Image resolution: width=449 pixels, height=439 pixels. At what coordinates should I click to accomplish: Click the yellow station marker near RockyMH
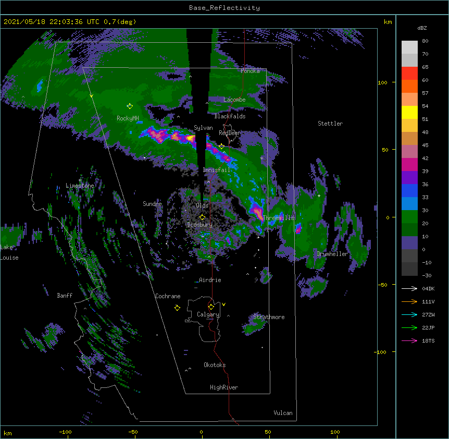[130, 106]
